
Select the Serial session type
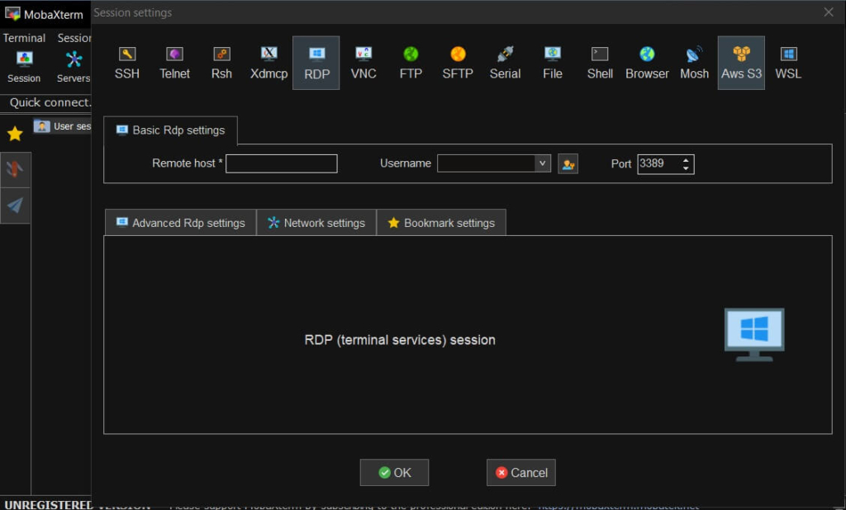click(x=505, y=63)
